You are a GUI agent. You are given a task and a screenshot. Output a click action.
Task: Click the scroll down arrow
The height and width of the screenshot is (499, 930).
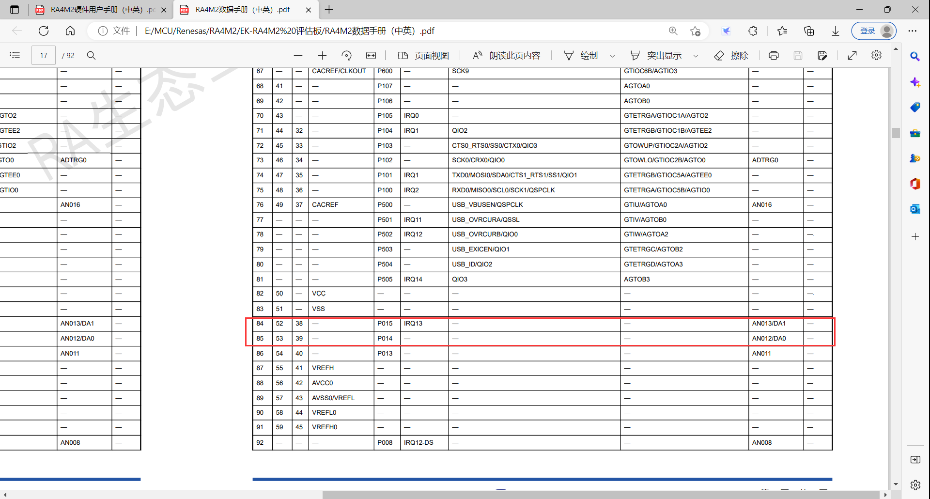pos(896,484)
